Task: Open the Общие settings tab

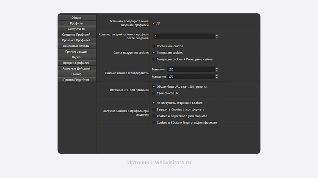Action: click(x=77, y=18)
